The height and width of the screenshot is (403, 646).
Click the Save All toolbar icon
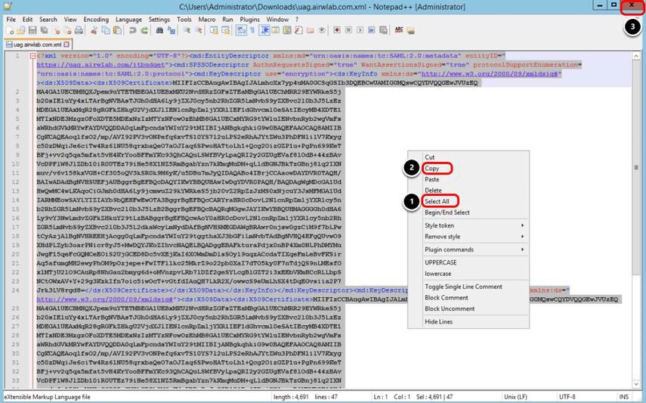[44, 30]
